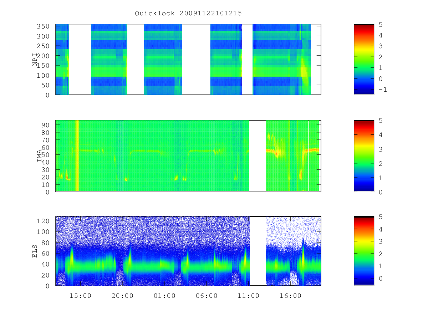Click the 01:00 time axis label
Image resolution: width=428 pixels, height=321 pixels.
(164, 296)
